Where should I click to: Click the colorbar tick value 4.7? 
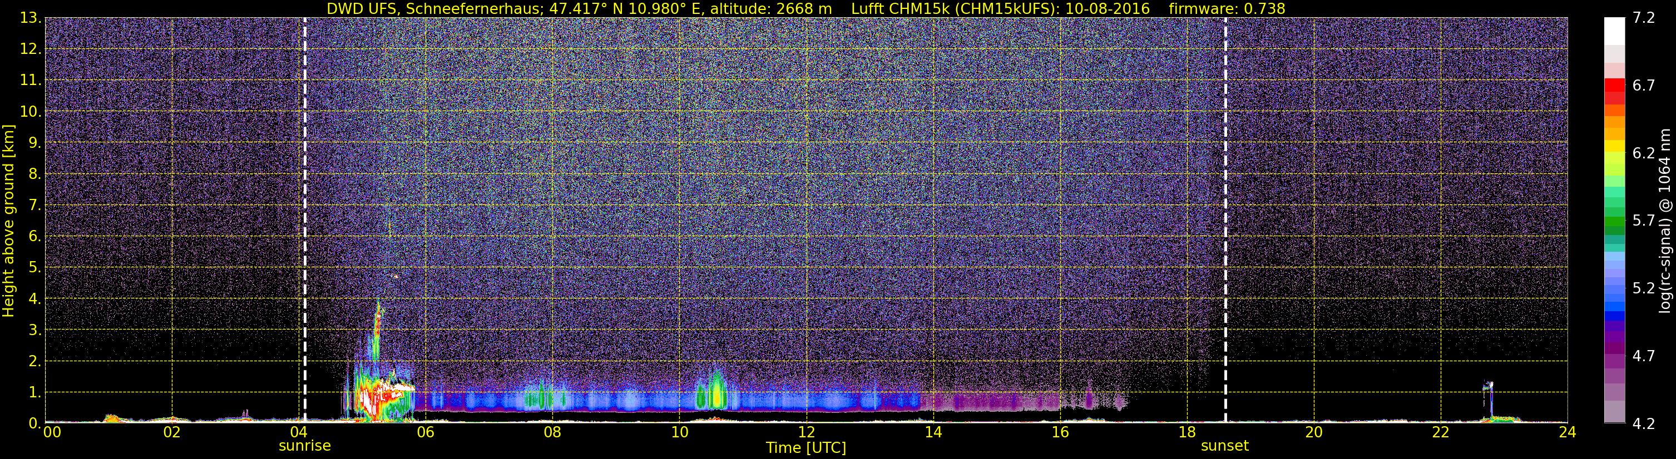pyautogui.click(x=1644, y=356)
